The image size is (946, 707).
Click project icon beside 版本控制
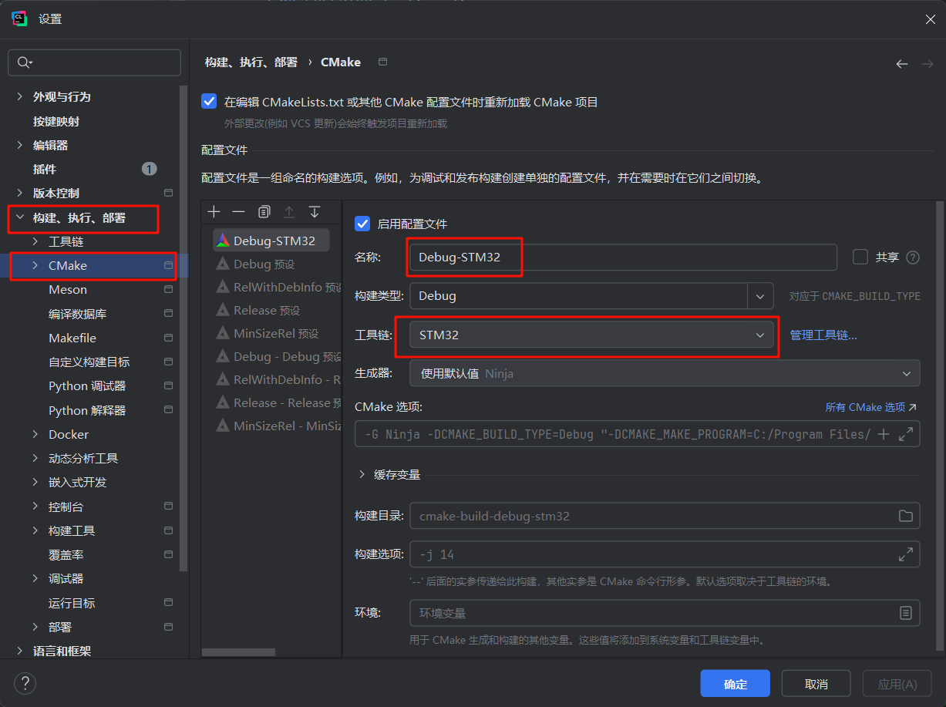click(168, 193)
